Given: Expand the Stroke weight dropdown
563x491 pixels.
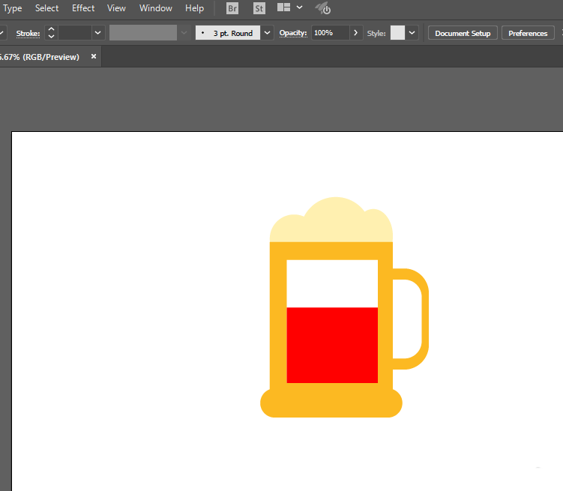Looking at the screenshot, I should click(x=97, y=33).
